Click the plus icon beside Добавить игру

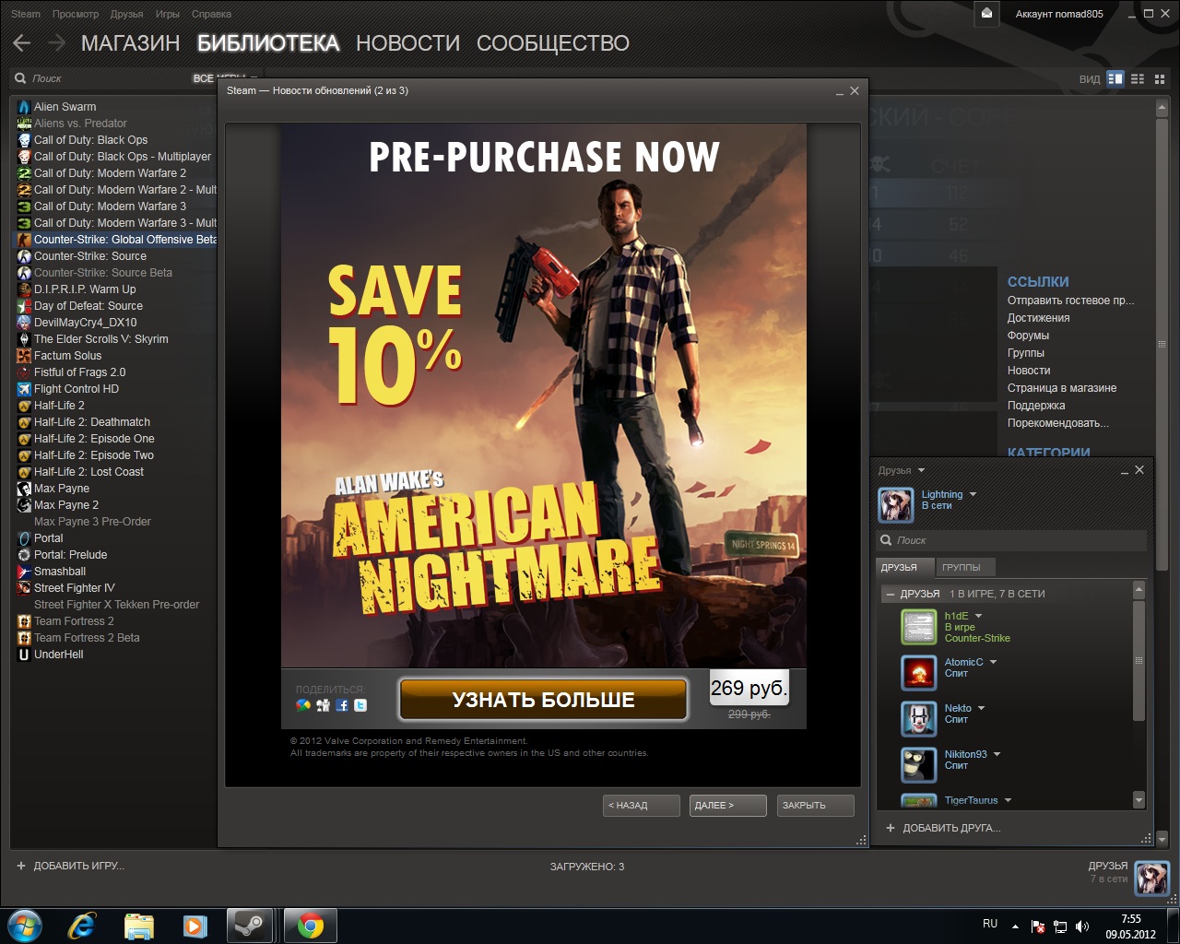21,866
